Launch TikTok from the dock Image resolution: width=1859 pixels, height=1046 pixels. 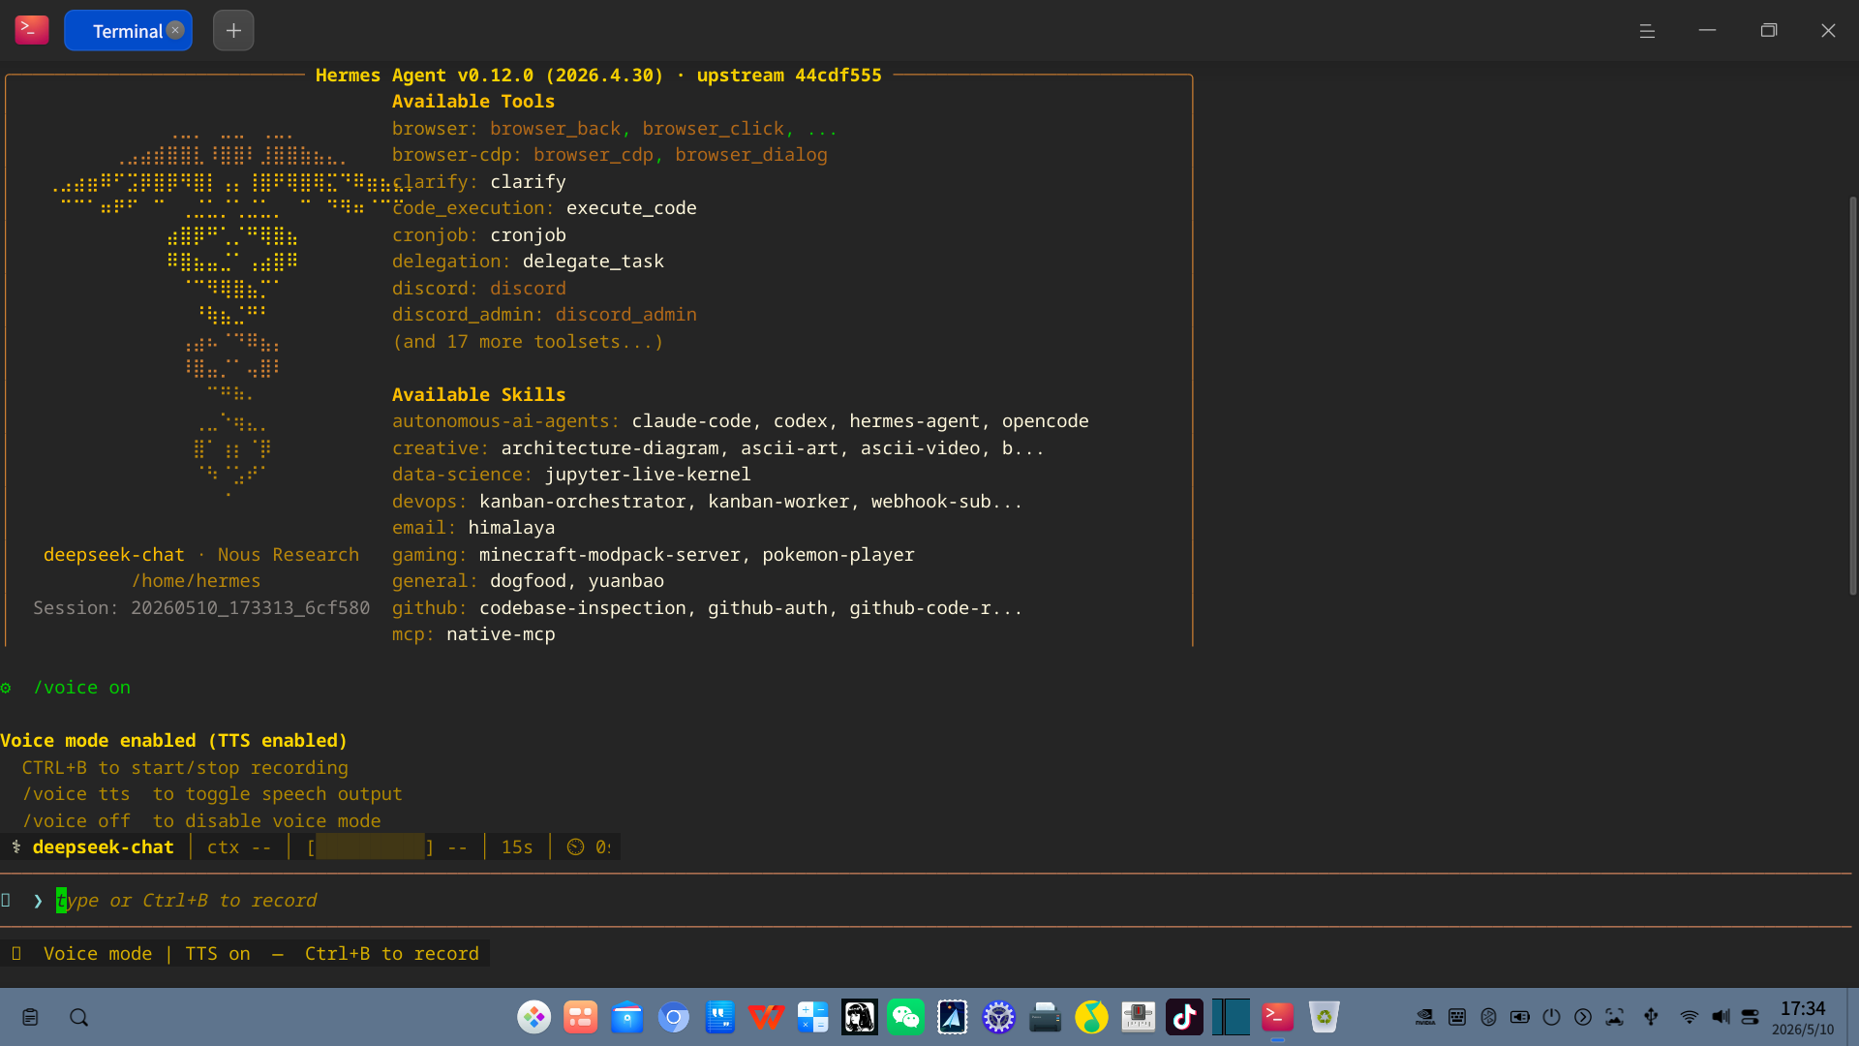tap(1184, 1017)
